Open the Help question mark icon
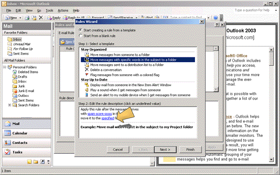Viewport: 280px width, 175px height. [216, 18]
